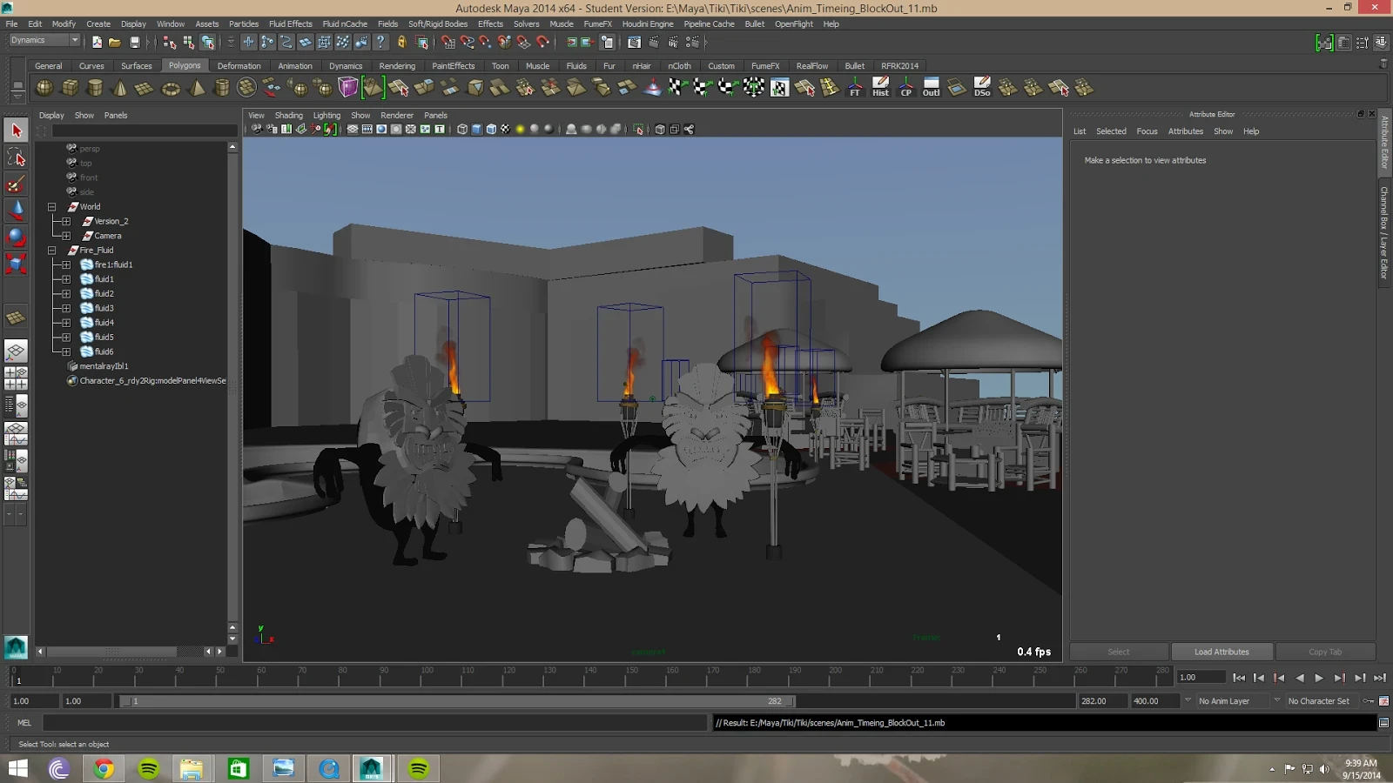Click the Hist shelf button
This screenshot has width=1393, height=783.
click(x=880, y=88)
